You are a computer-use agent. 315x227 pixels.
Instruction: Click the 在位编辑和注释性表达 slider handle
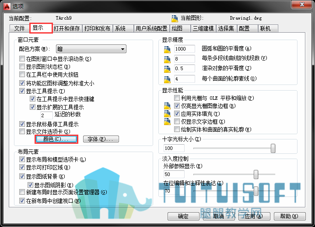coord(256,191)
